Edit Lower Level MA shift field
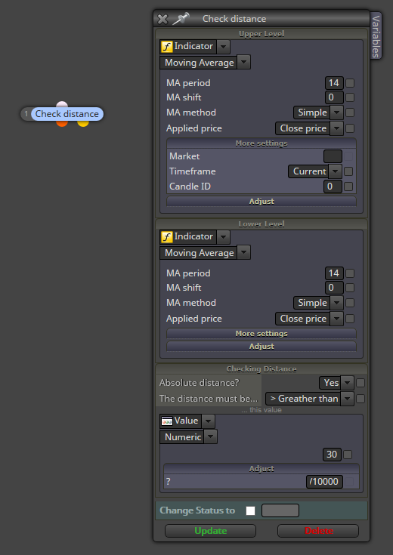 tap(334, 288)
